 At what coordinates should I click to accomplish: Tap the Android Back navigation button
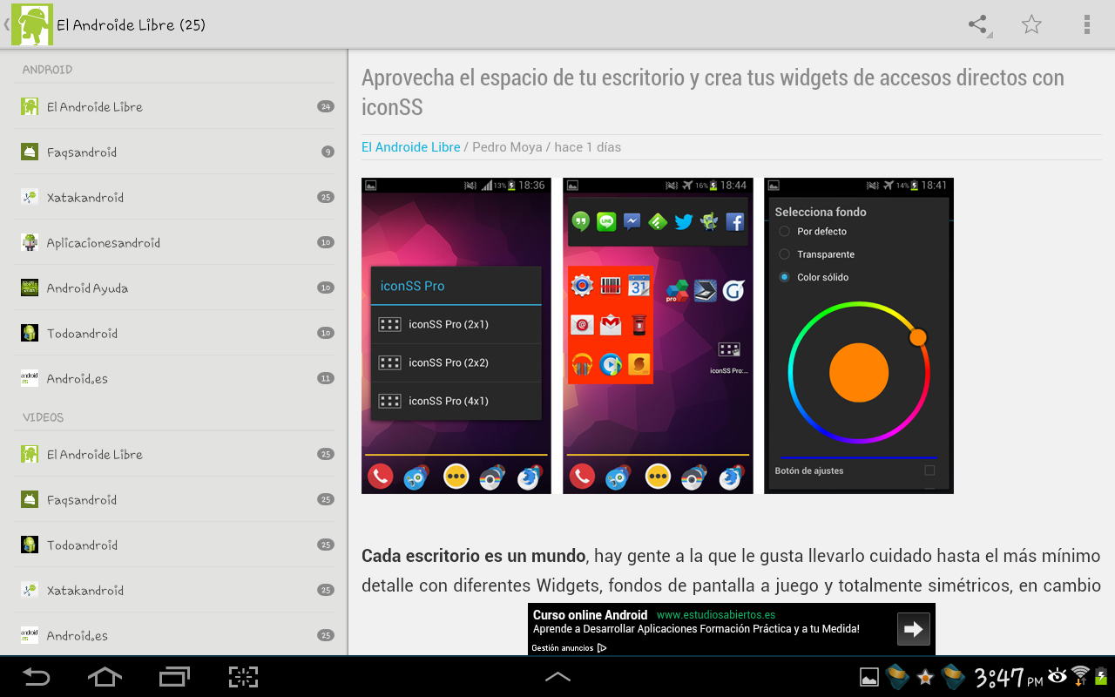click(x=37, y=676)
